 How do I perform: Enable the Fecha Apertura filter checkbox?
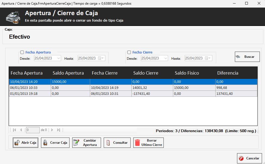point(22,52)
